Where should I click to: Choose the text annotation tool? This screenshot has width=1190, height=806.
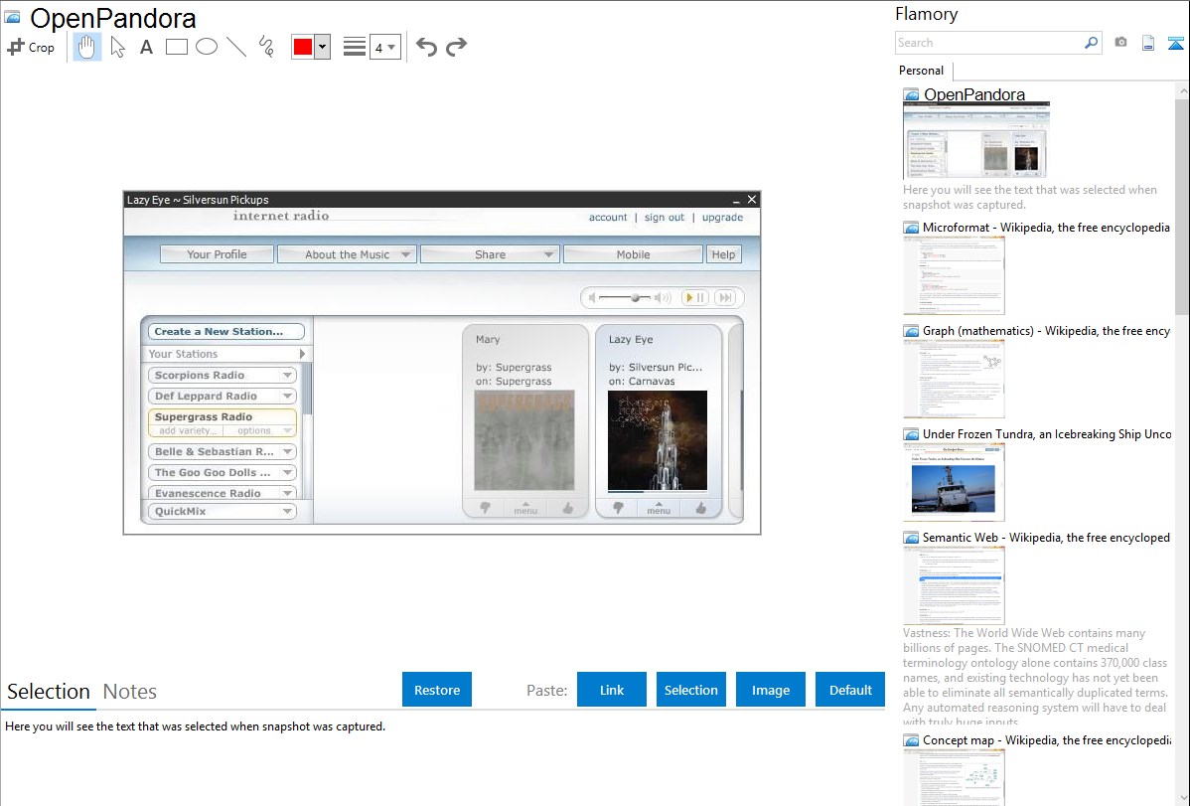146,47
